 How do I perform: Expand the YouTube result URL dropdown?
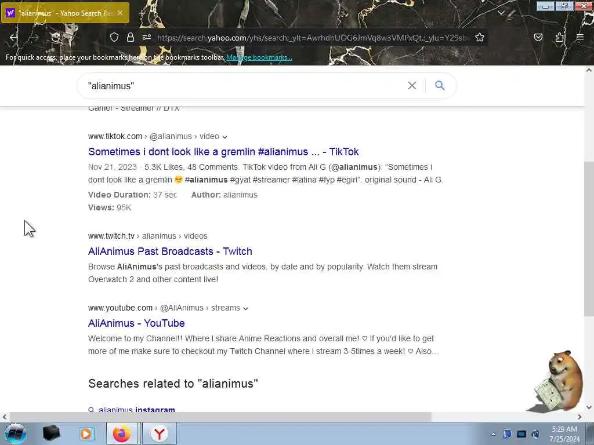click(245, 308)
